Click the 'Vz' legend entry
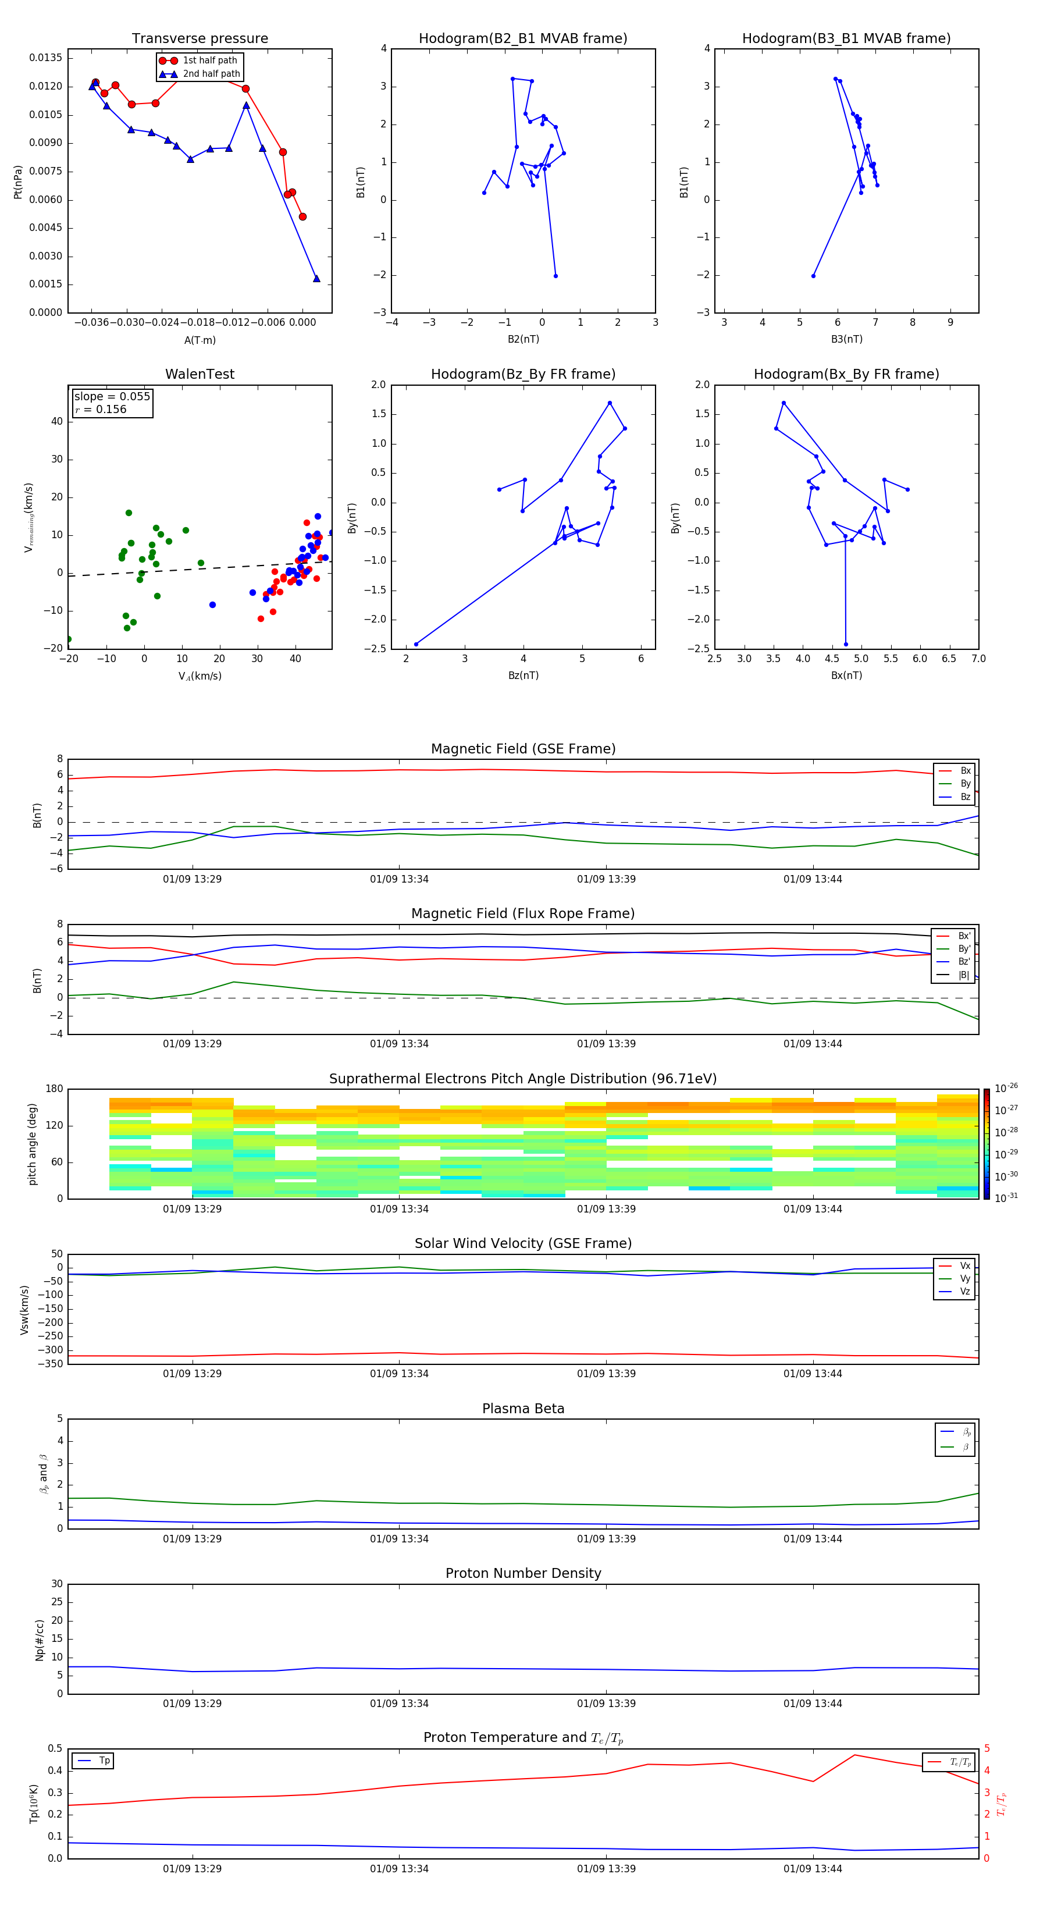 pyautogui.click(x=955, y=1292)
